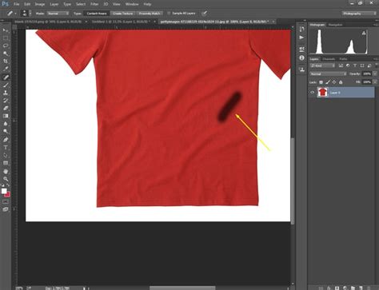Select the Pen tool
This screenshot has width=379, height=290.
[x=6, y=140]
